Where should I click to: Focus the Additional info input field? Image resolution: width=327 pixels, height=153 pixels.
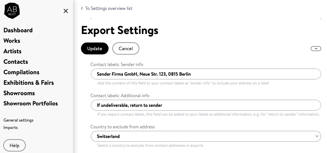tap(206, 105)
